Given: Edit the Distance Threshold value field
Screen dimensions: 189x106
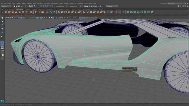Looking at the screenshot, I should [135, 70].
